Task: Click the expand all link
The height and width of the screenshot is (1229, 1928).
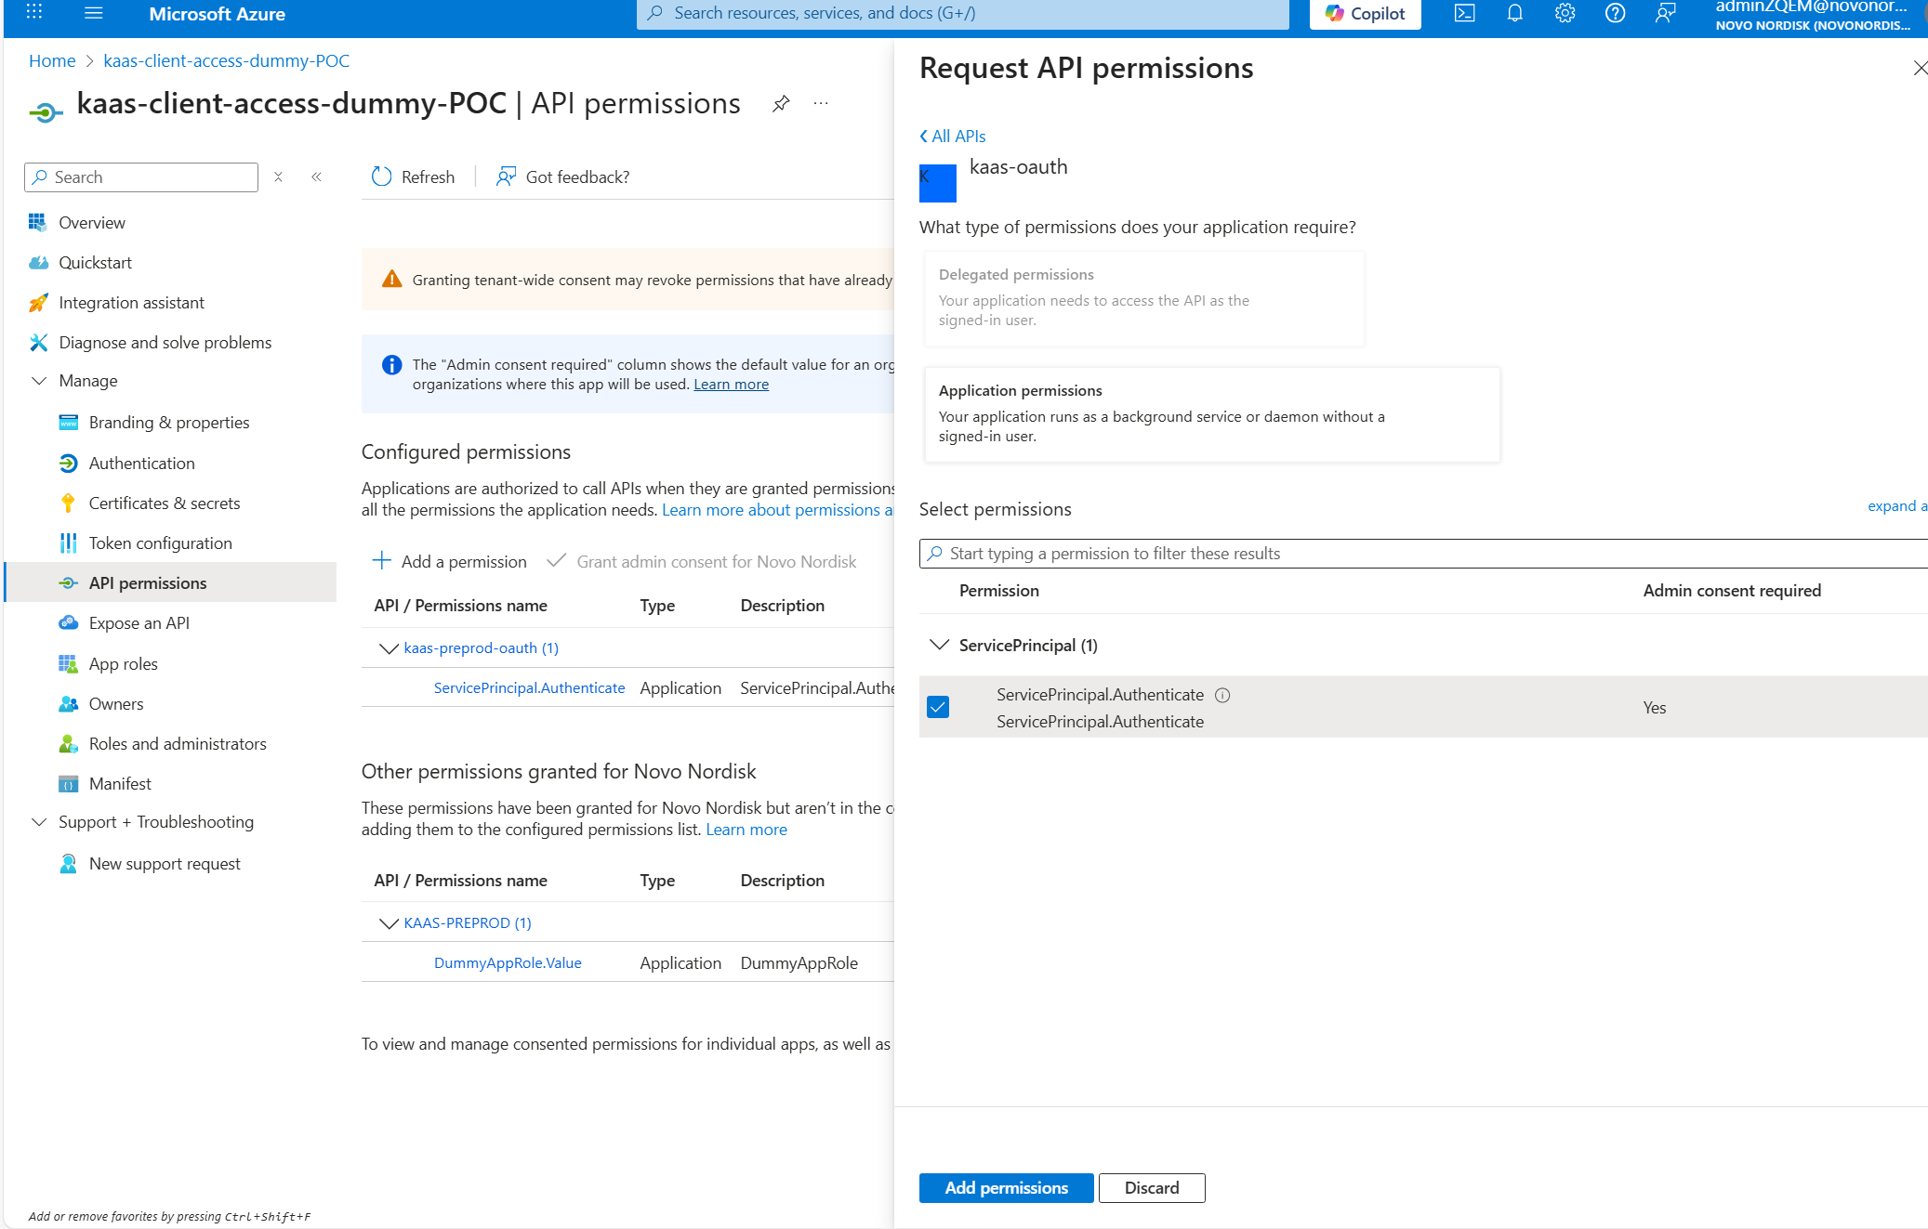Action: pyautogui.click(x=1897, y=505)
